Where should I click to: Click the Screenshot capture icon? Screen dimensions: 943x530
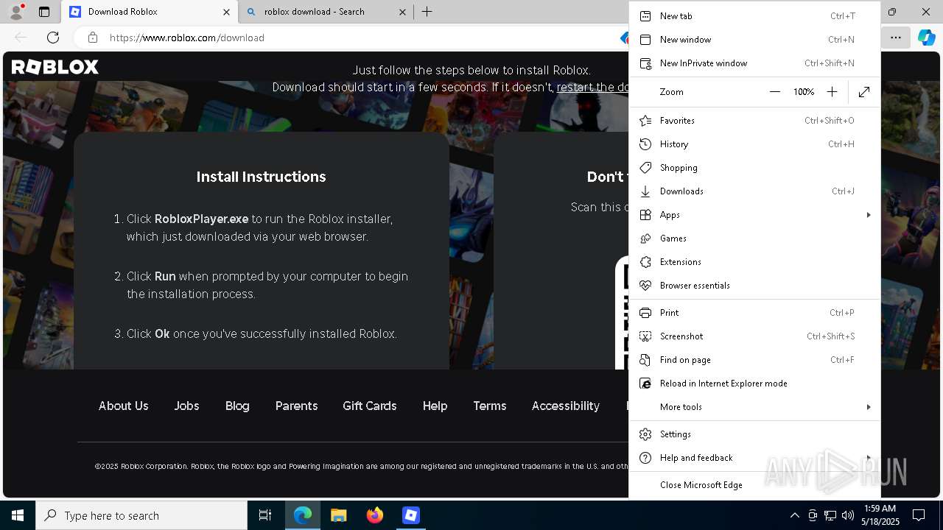tap(645, 336)
